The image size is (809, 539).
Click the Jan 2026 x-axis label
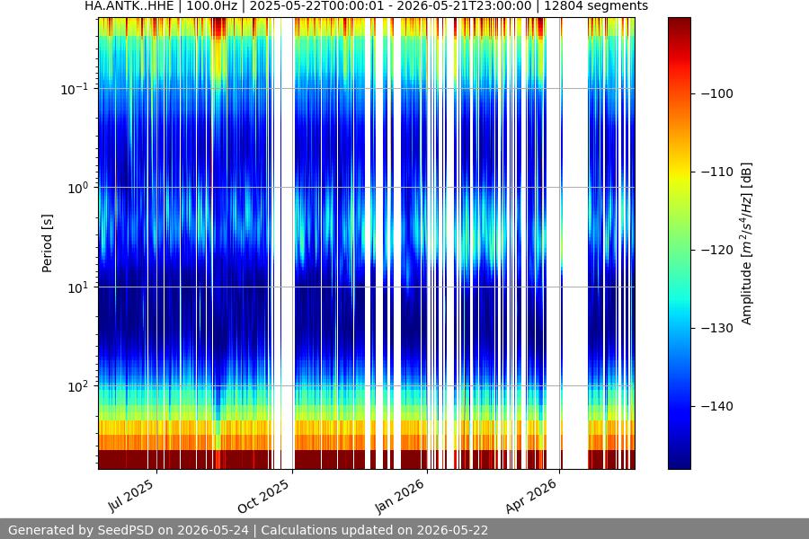399,496
